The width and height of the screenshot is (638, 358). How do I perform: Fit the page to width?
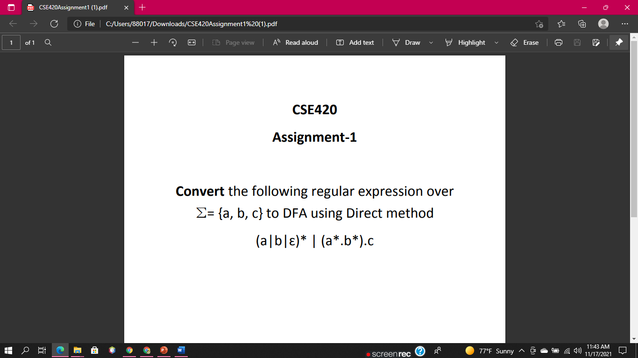191,42
